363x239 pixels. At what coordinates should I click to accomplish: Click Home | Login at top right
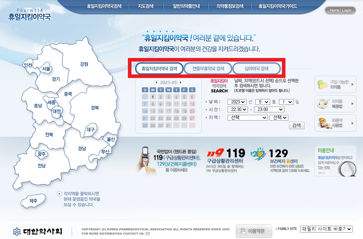340,10
